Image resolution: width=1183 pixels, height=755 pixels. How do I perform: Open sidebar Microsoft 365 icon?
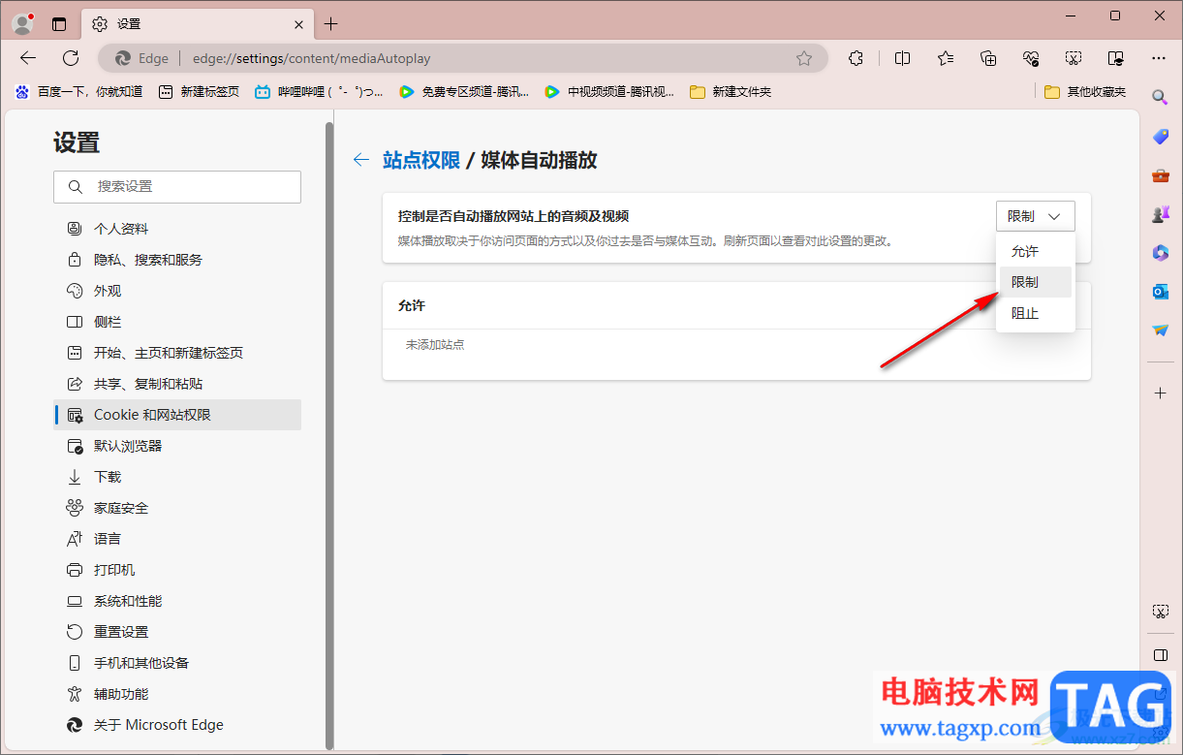pos(1160,253)
